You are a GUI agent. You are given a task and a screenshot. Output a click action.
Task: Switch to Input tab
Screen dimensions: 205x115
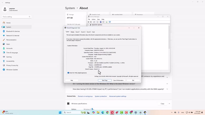[94, 32]
